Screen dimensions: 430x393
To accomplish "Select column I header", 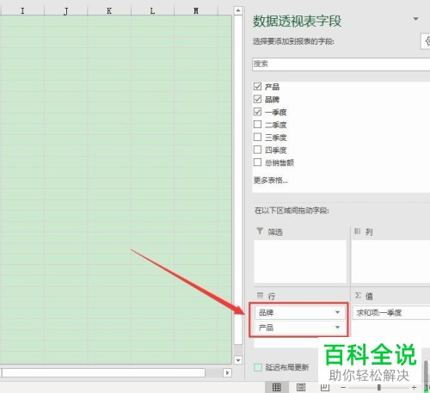I will pos(22,11).
